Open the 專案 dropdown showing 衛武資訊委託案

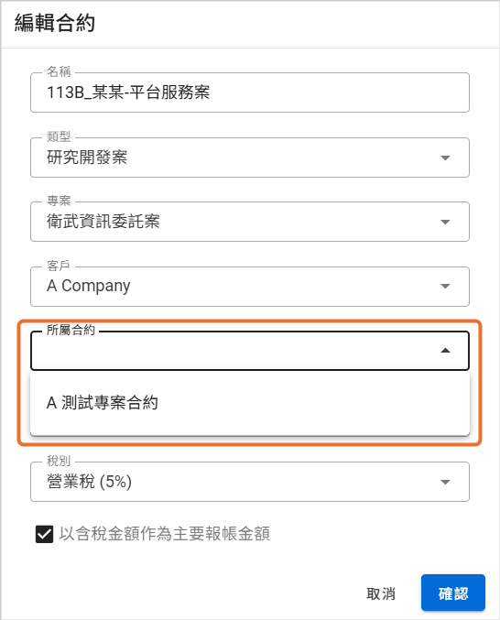pos(250,222)
